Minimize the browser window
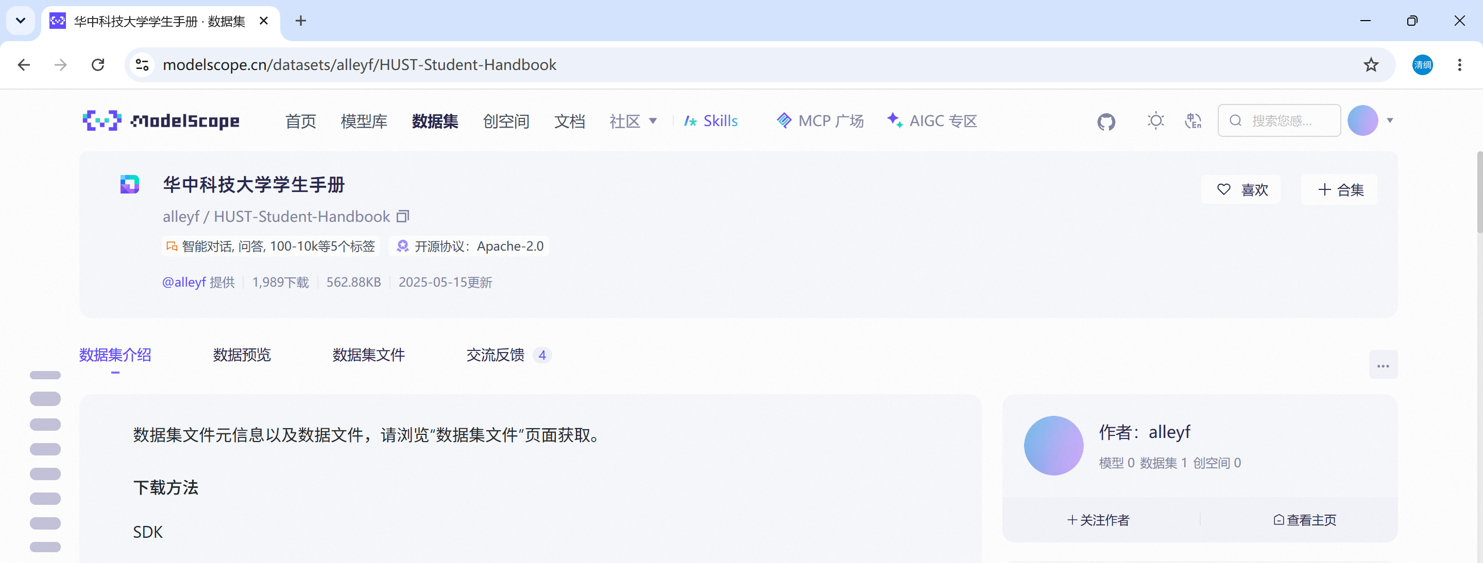The width and height of the screenshot is (1483, 563). click(1365, 21)
